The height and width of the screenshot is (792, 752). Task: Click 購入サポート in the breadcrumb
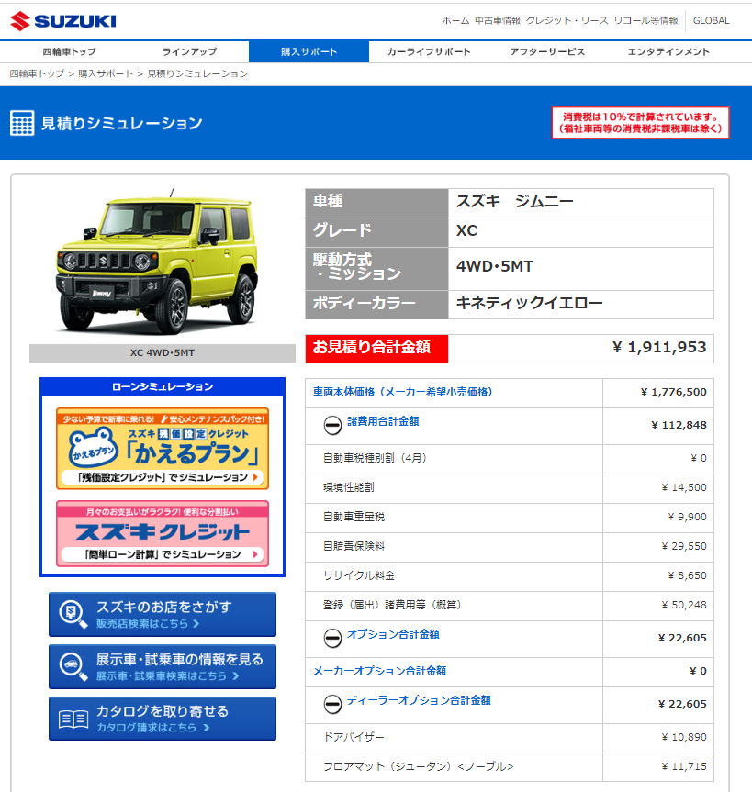click(105, 73)
